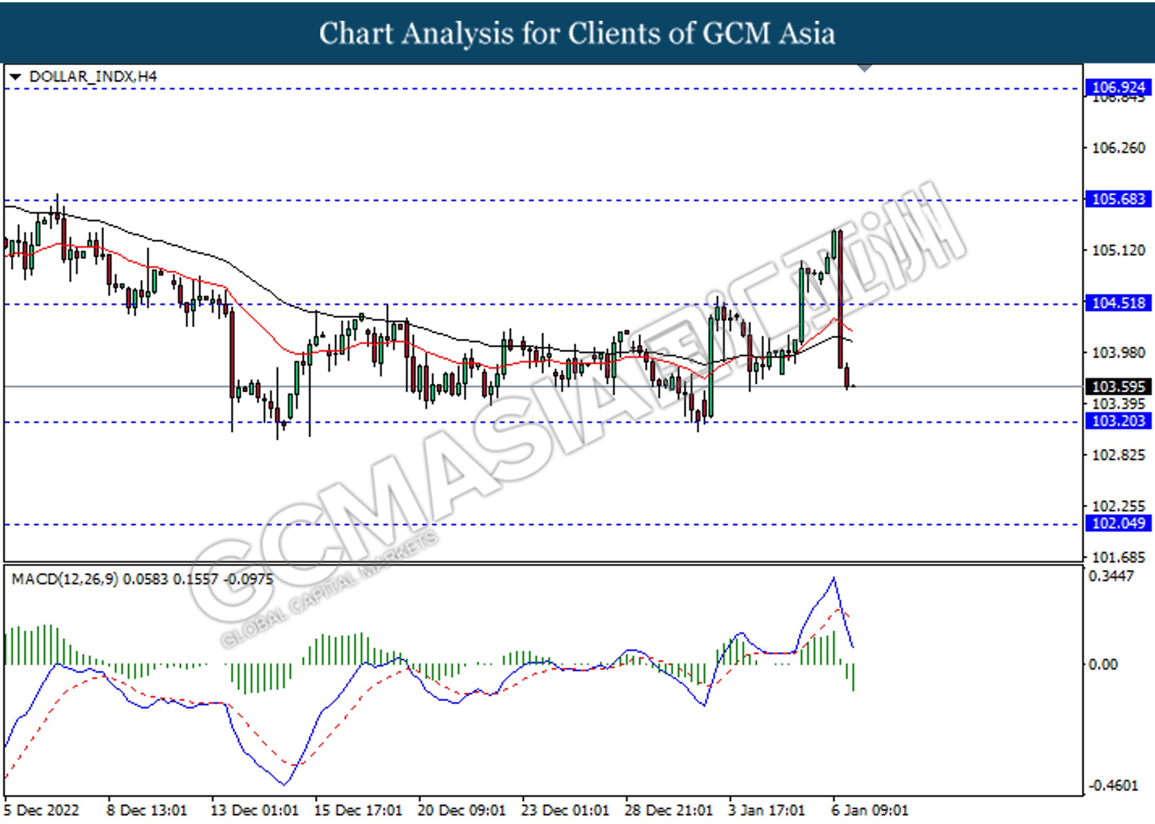Click the 105.120 axis price value
Viewport: 1155px width, 824px height.
click(1118, 250)
